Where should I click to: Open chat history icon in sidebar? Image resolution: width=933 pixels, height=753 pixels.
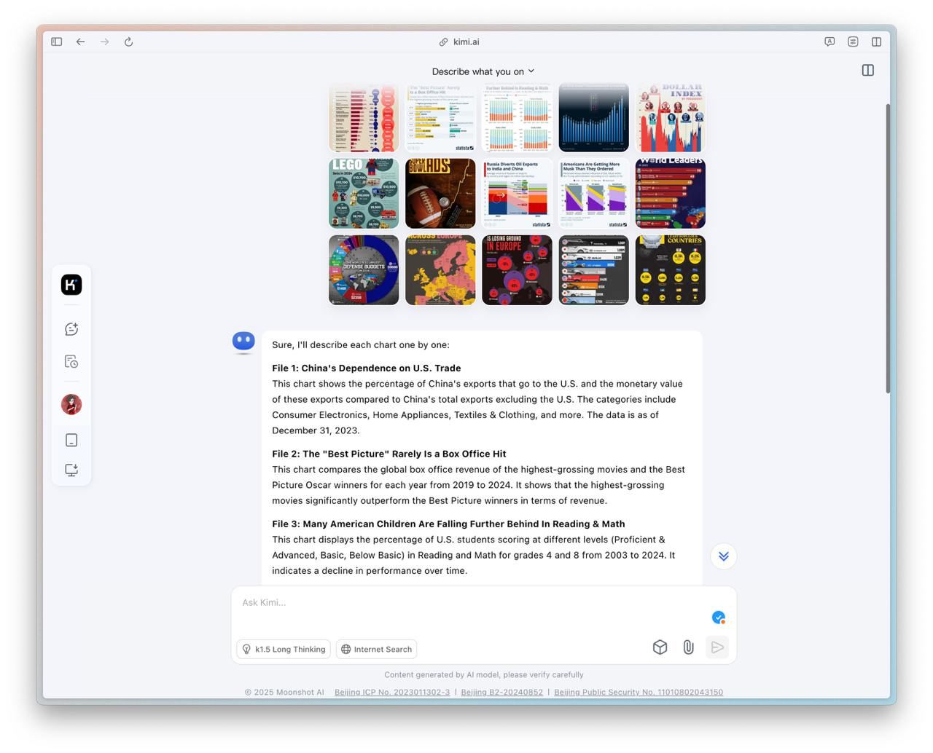71,362
